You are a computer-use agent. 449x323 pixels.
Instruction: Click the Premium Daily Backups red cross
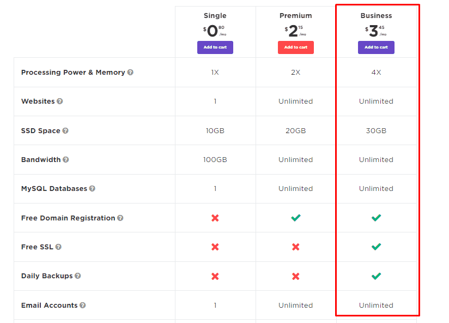pyautogui.click(x=296, y=276)
